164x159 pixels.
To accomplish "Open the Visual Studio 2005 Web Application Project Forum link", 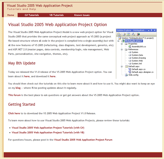I will (x=83, y=140).
